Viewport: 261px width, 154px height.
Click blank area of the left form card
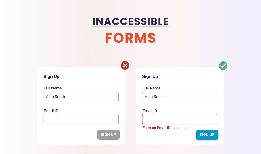click(68, 135)
